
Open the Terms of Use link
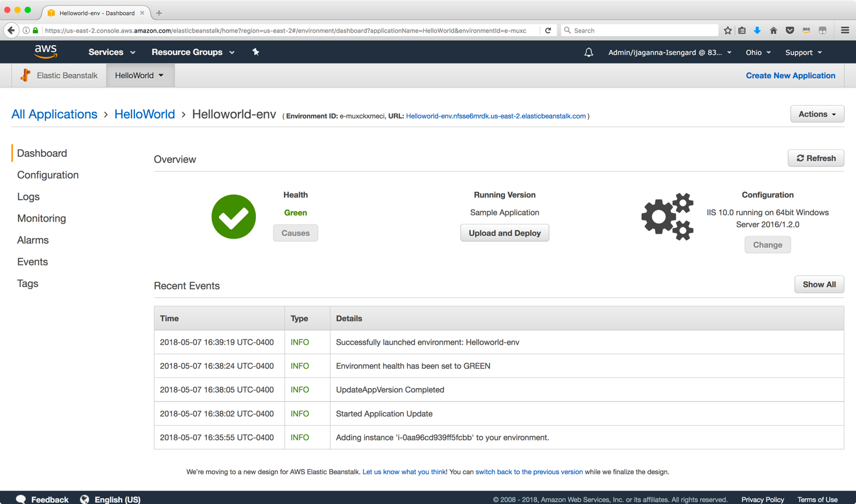point(817,500)
